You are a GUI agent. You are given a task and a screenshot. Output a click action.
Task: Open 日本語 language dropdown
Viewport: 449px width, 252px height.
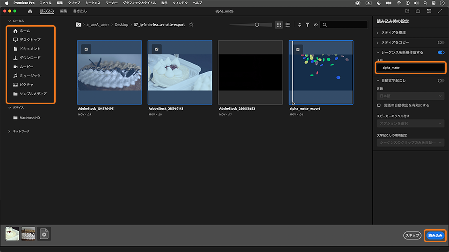pyautogui.click(x=410, y=96)
